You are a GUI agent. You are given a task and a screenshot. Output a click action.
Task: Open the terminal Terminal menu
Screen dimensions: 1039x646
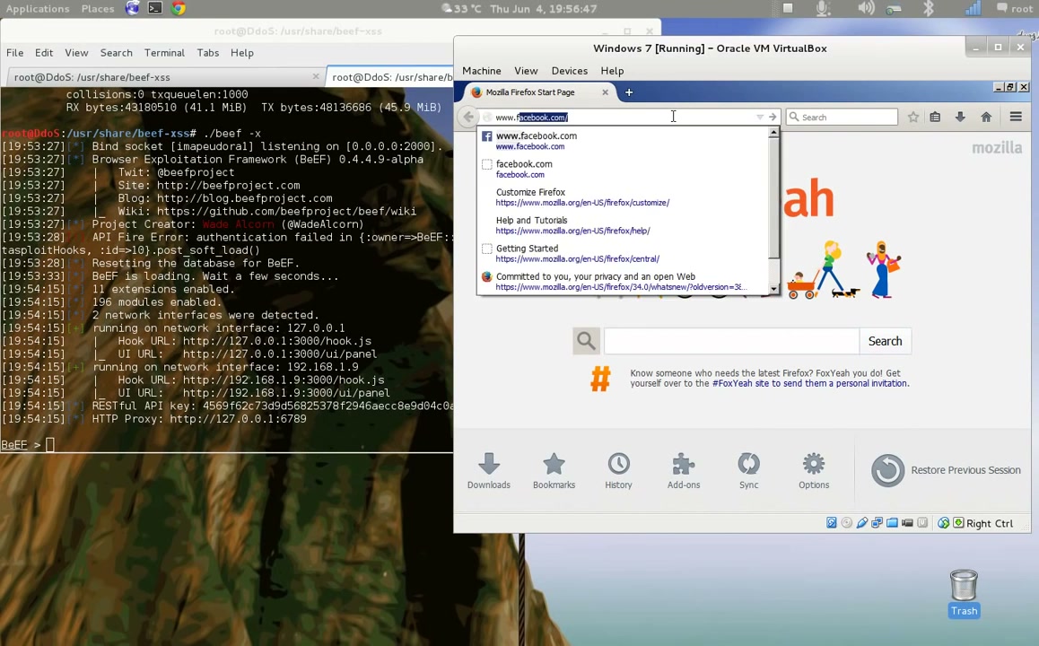coord(164,53)
